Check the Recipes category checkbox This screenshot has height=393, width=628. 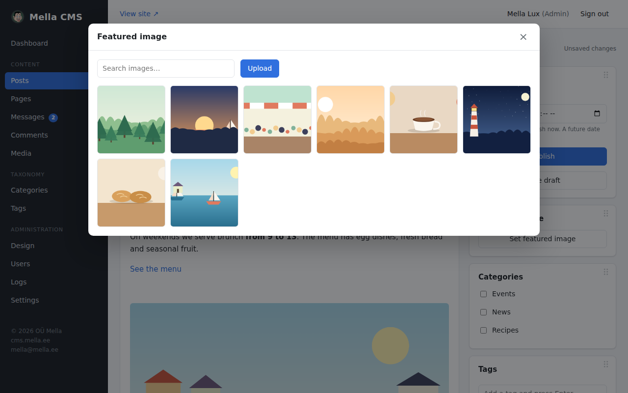(x=483, y=330)
